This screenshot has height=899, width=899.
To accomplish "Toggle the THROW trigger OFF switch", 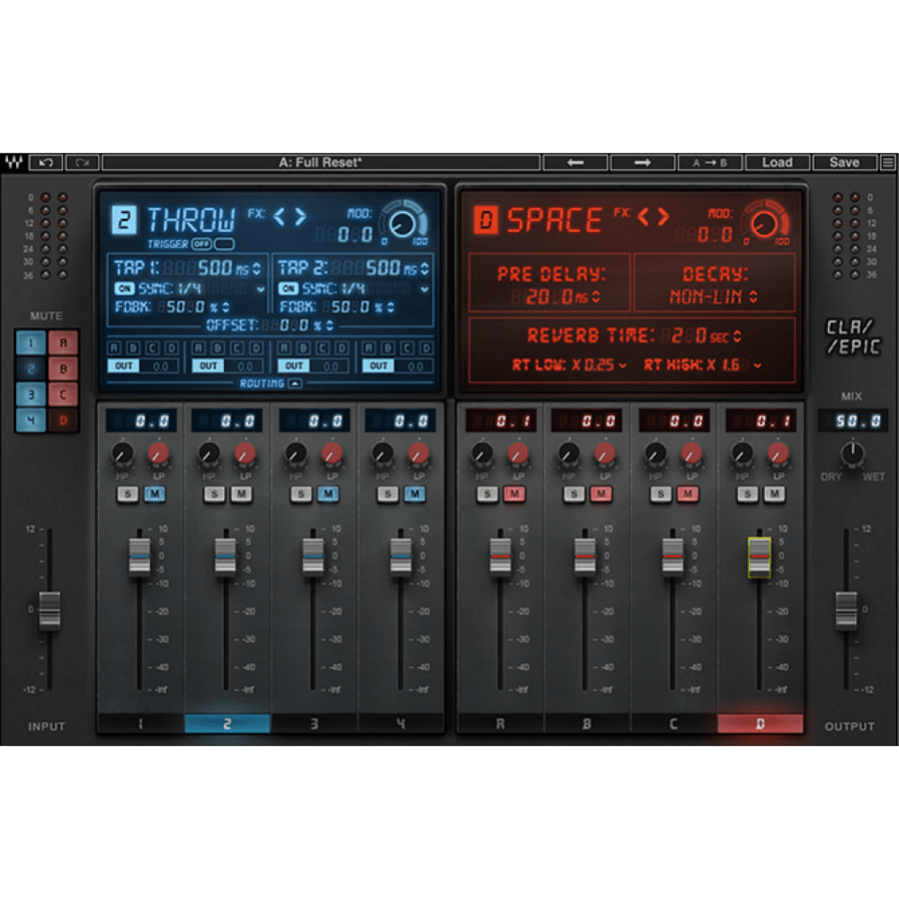I will pyautogui.click(x=200, y=244).
